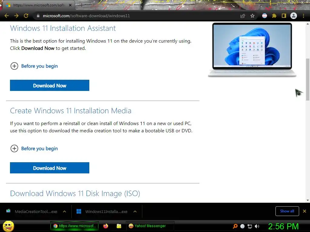The height and width of the screenshot is (232, 310).
Task: Click the Windows11Installa file icon
Action: point(79,211)
